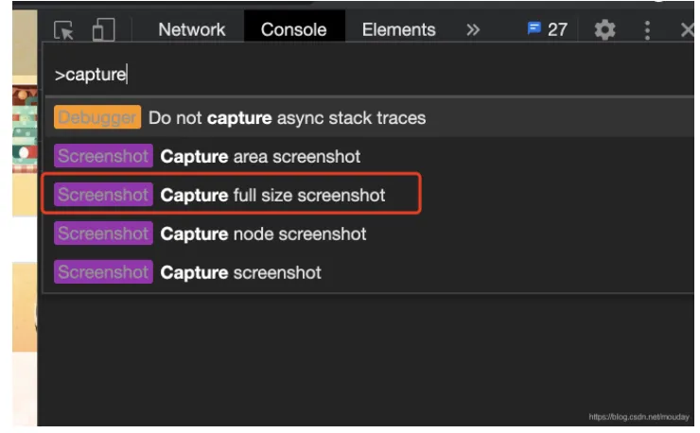Expand the more tabs chevron
The height and width of the screenshot is (433, 700).
473,29
